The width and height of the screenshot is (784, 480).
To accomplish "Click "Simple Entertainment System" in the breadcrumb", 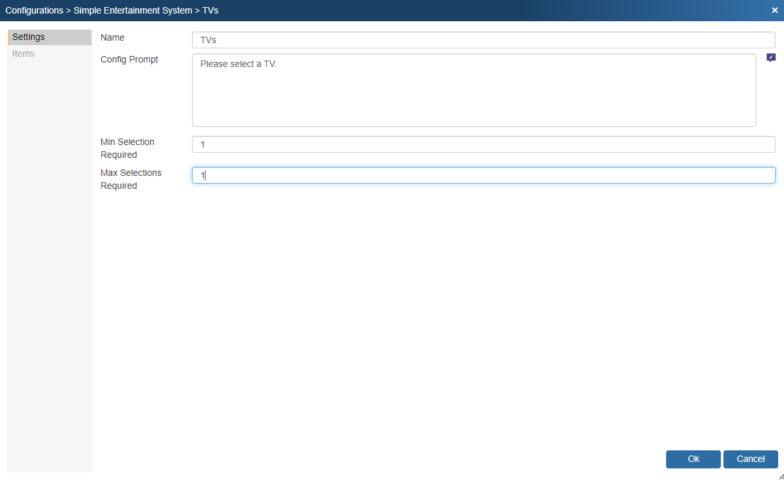I will (x=133, y=10).
